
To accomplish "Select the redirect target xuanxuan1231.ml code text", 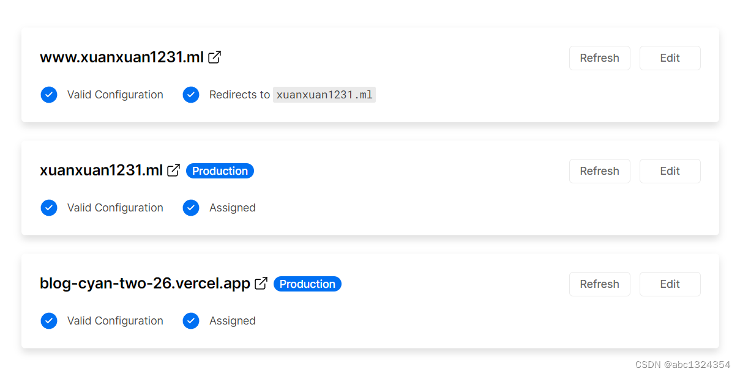I will (x=324, y=95).
